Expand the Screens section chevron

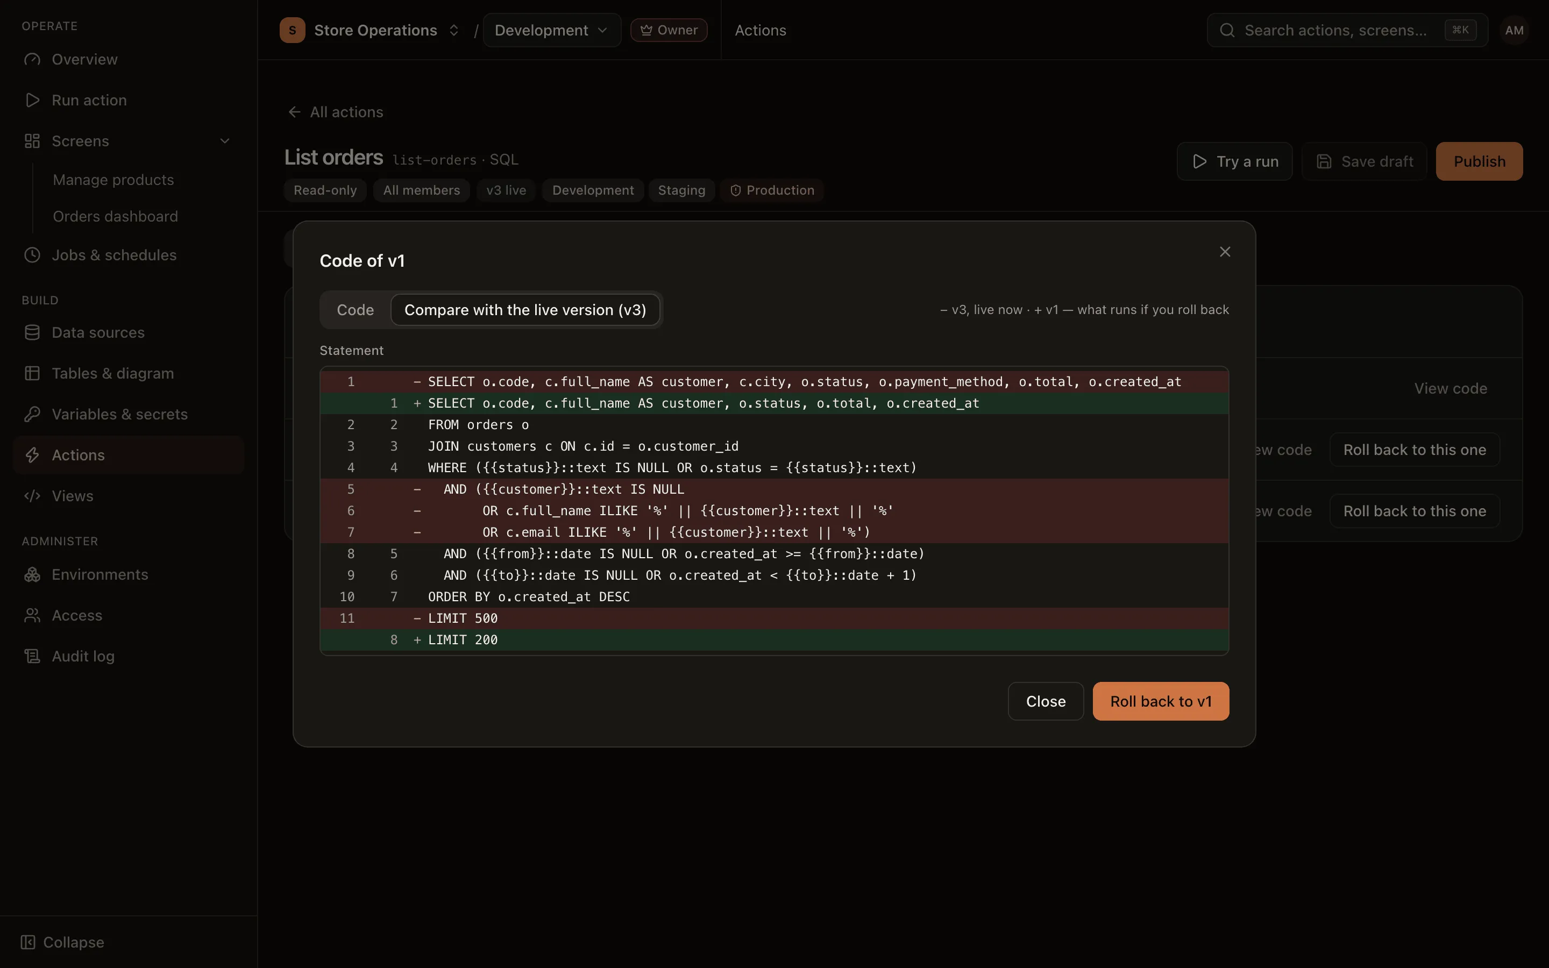[x=225, y=141]
